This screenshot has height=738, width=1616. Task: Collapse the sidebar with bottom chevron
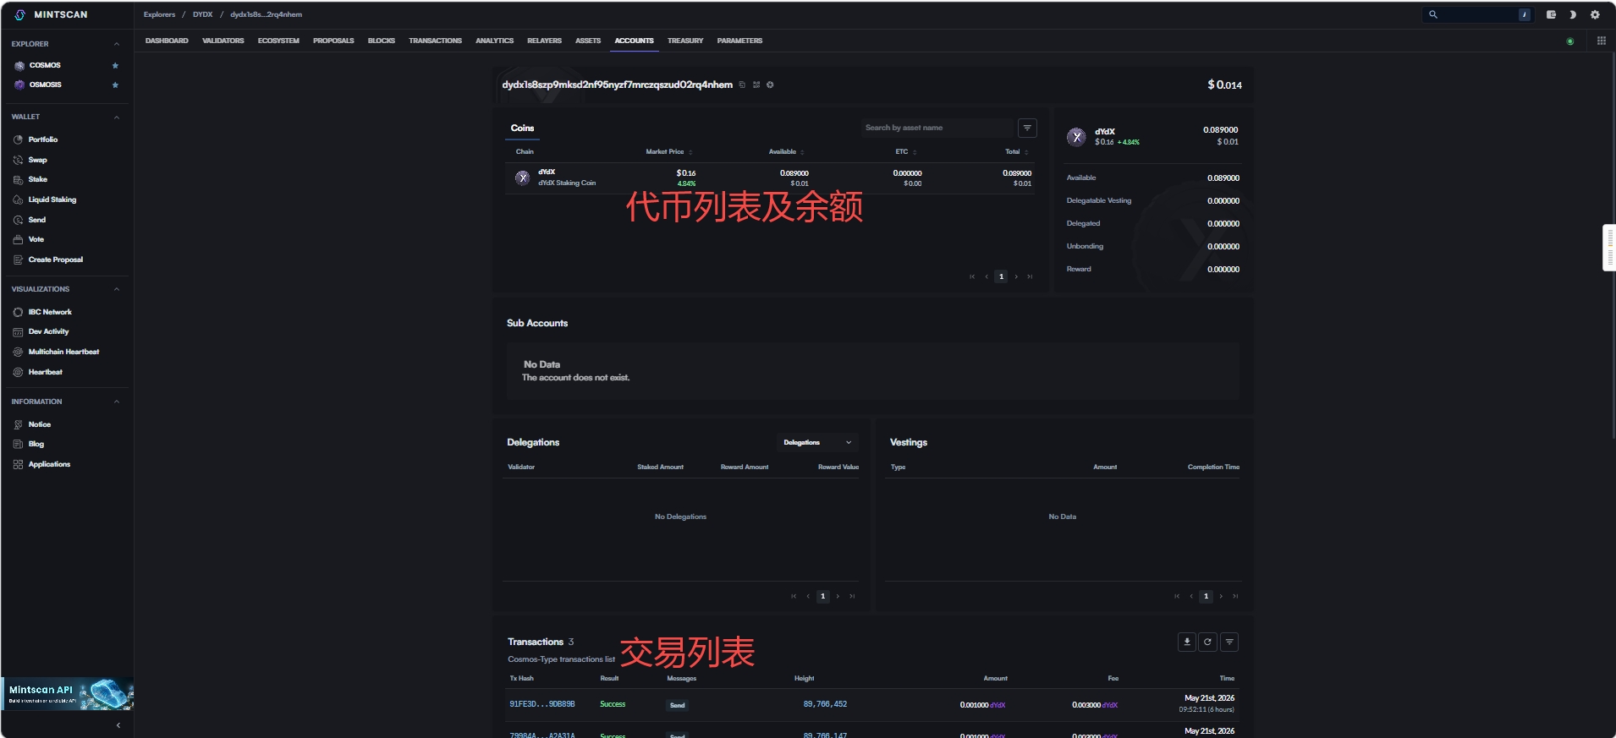[x=118, y=725]
